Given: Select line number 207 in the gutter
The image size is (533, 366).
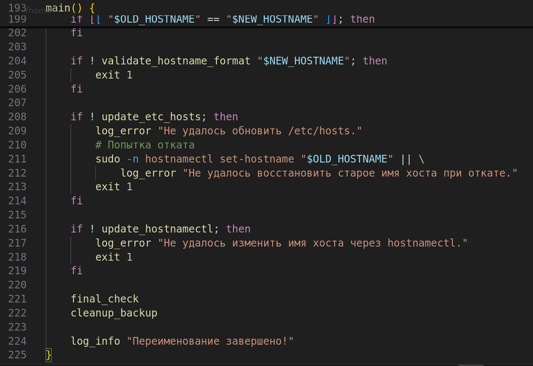Looking at the screenshot, I should point(18,103).
